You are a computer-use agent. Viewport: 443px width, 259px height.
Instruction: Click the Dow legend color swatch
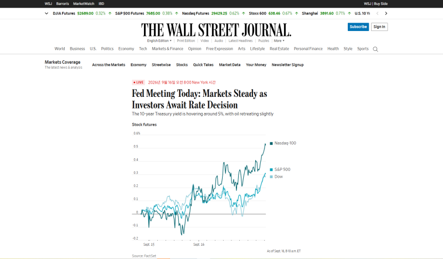(271, 177)
